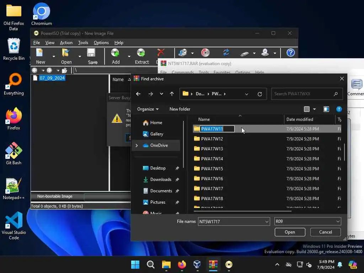This screenshot has width=364, height=273.
Task: Open the File name combo box dropdown
Action: 267,222
